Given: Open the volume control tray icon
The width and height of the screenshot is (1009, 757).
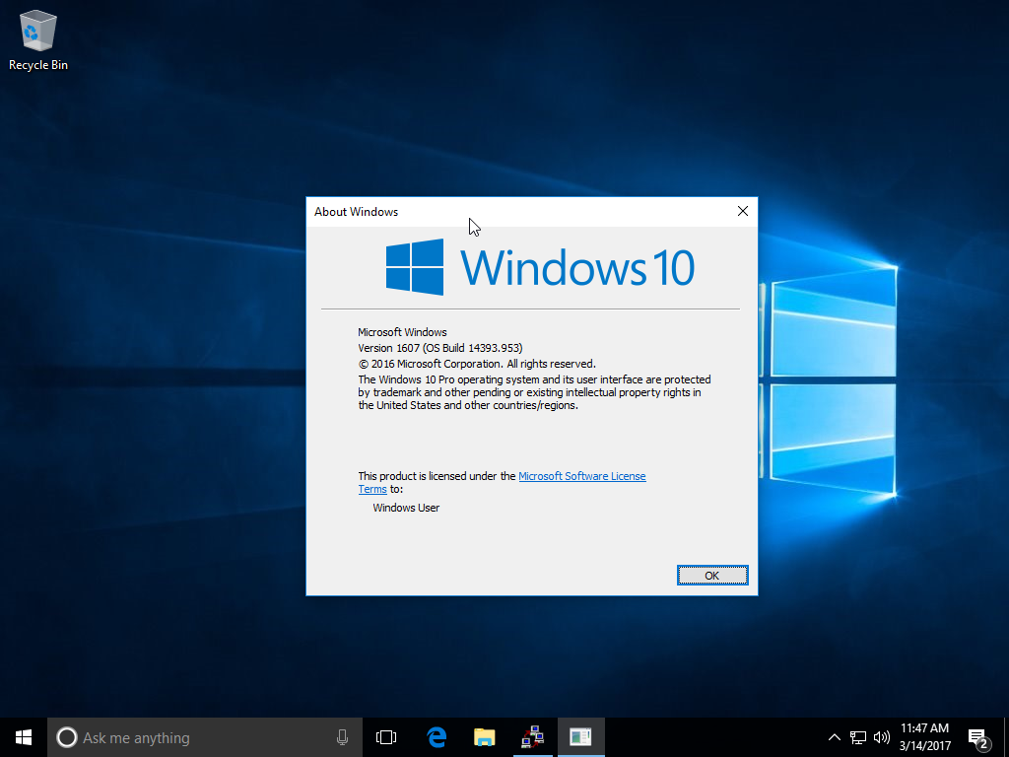Looking at the screenshot, I should point(882,737).
